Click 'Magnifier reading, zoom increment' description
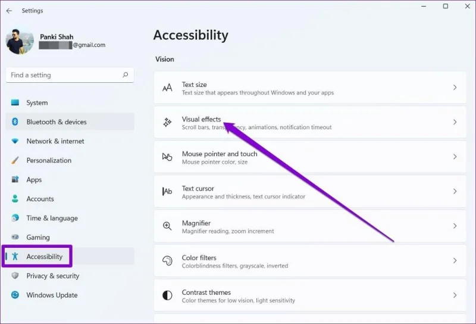This screenshot has height=324, width=476. coord(228,231)
